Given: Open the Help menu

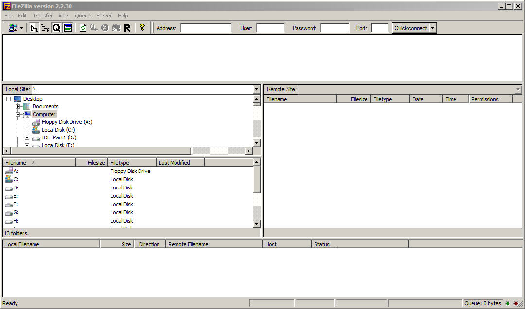Looking at the screenshot, I should click(x=123, y=16).
